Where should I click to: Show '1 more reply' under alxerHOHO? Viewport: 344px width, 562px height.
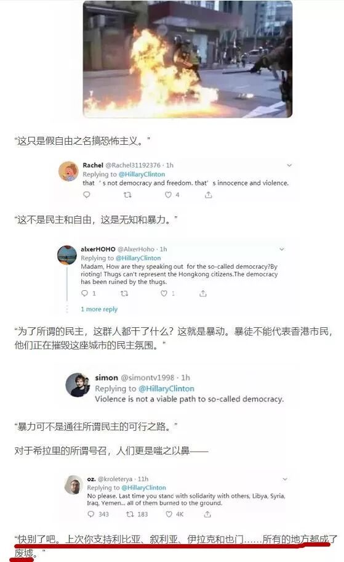click(x=99, y=309)
